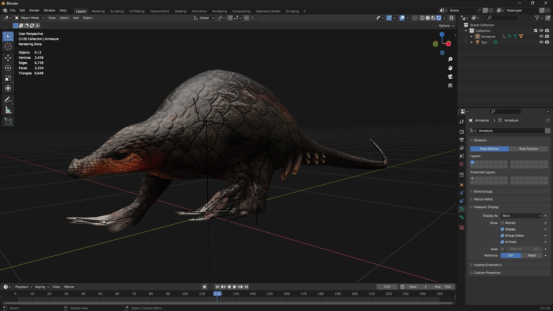The width and height of the screenshot is (553, 311).
Task: Switch to the Sculpting workspace tab
Action: [x=117, y=11]
